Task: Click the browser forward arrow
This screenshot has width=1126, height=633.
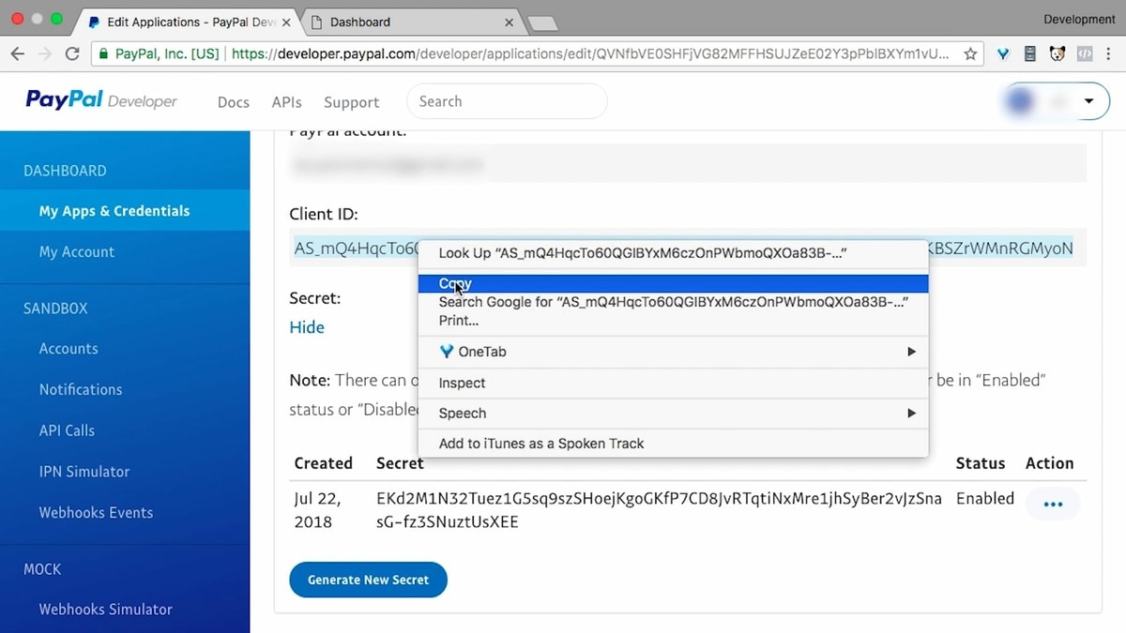Action: coord(44,54)
